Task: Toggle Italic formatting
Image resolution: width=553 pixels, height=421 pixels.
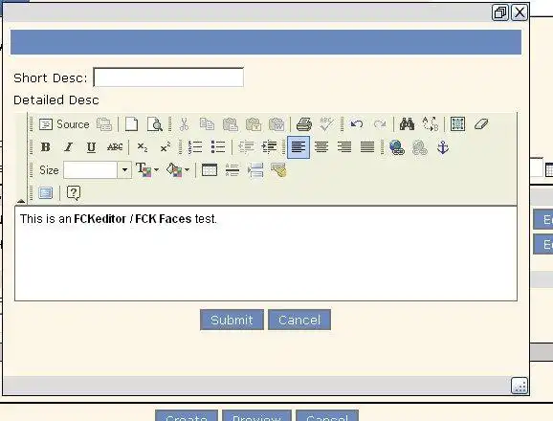Action: coord(69,147)
